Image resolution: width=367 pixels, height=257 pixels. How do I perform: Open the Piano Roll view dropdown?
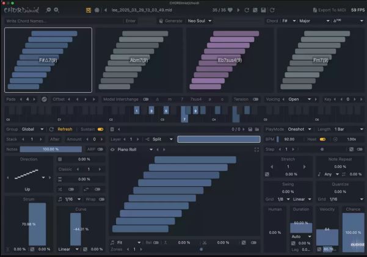pos(135,150)
